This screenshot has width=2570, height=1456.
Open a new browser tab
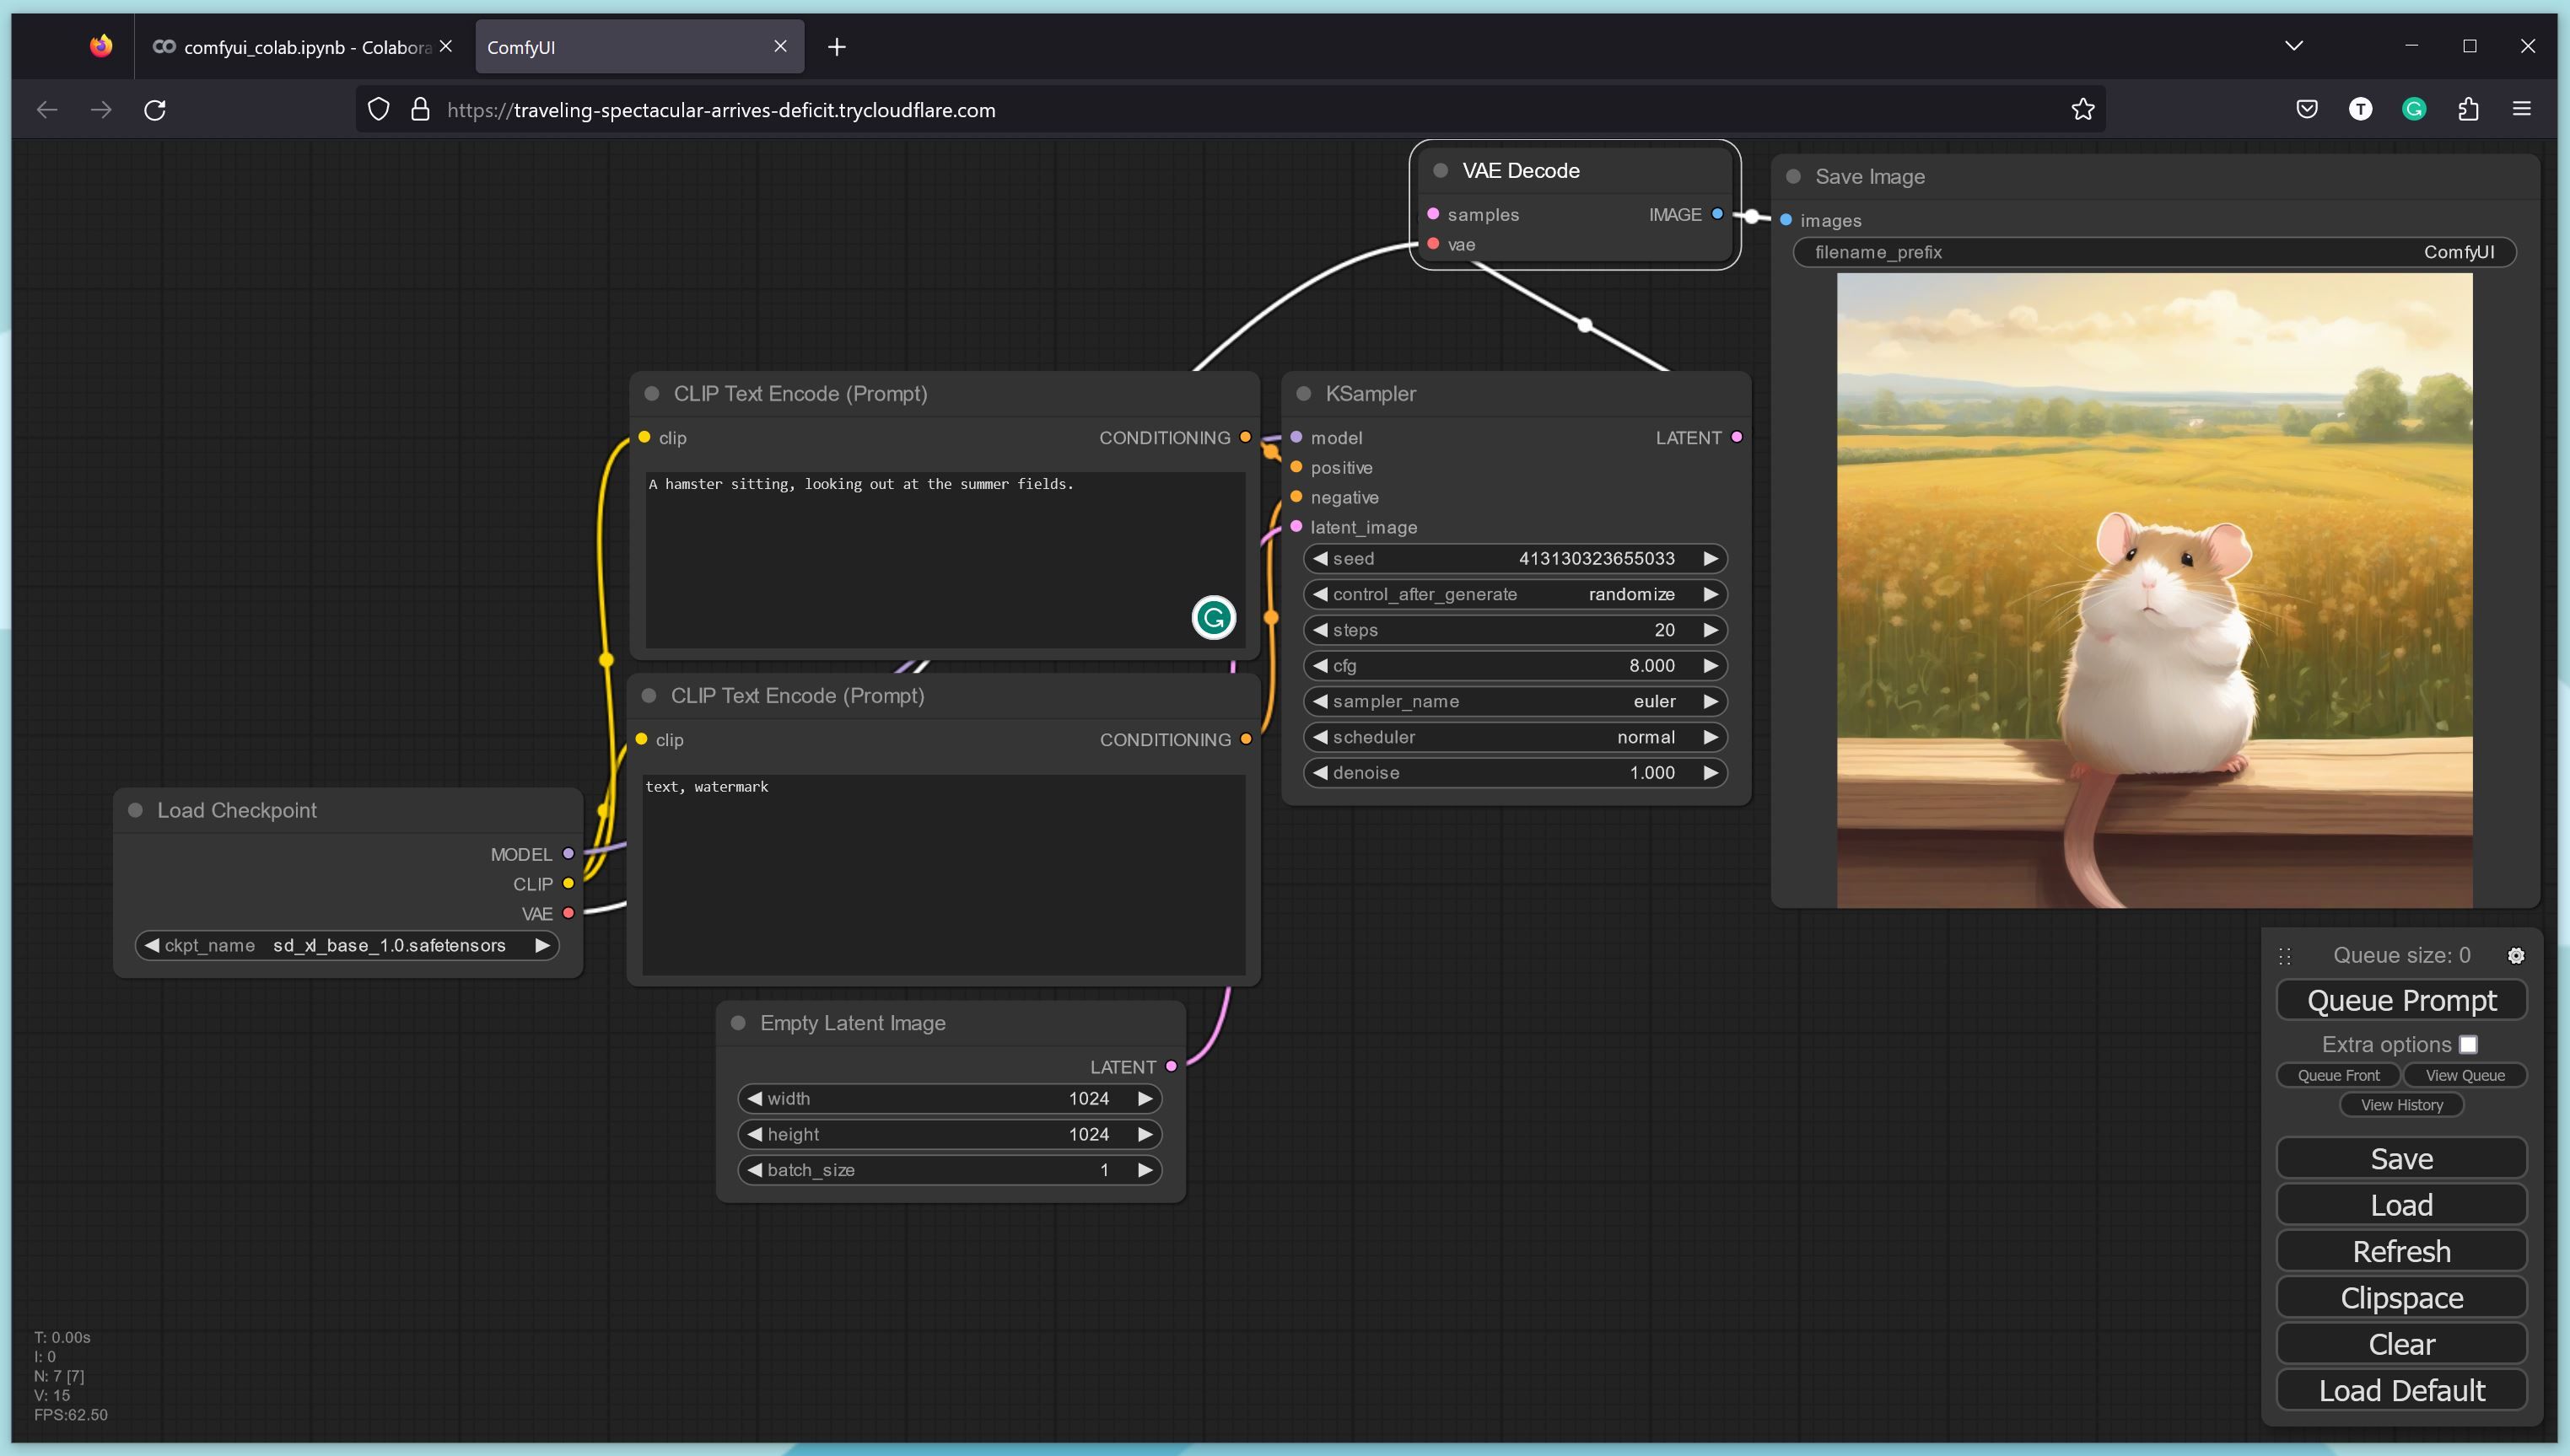click(x=837, y=47)
